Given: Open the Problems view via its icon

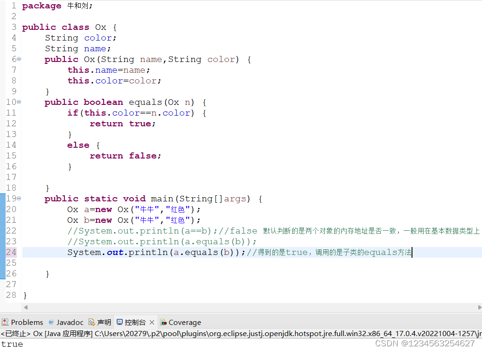Looking at the screenshot, I should (x=5, y=322).
